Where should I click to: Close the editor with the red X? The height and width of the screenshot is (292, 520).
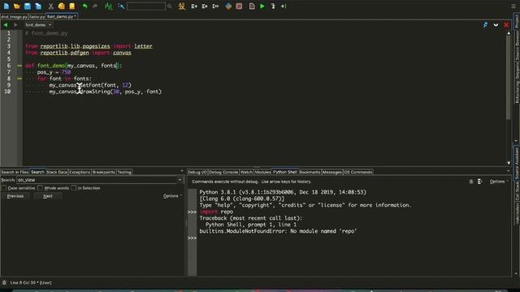[506, 25]
